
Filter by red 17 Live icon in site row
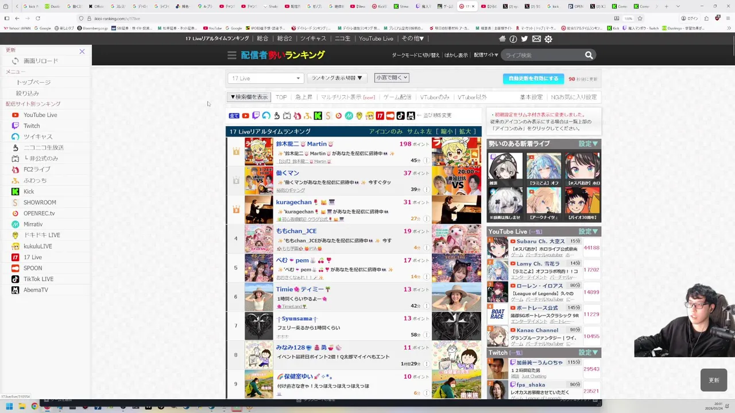pyautogui.click(x=380, y=116)
